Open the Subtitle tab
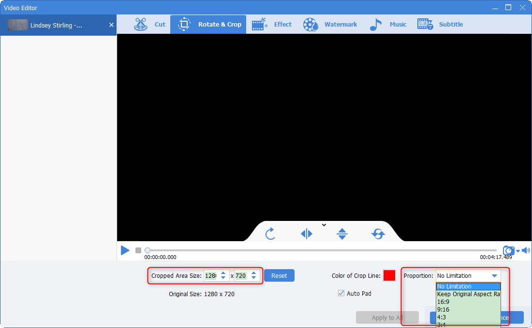Image resolution: width=532 pixels, height=328 pixels. (x=440, y=25)
